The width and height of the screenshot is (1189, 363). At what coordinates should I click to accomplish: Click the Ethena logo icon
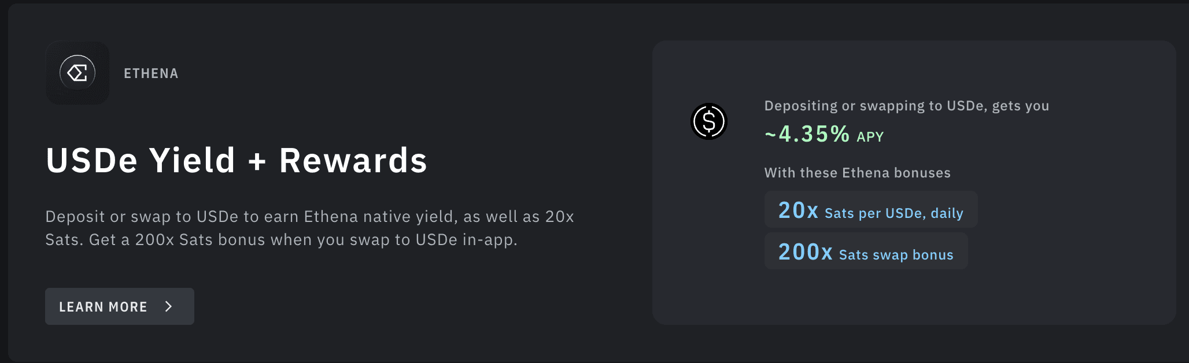click(x=77, y=73)
